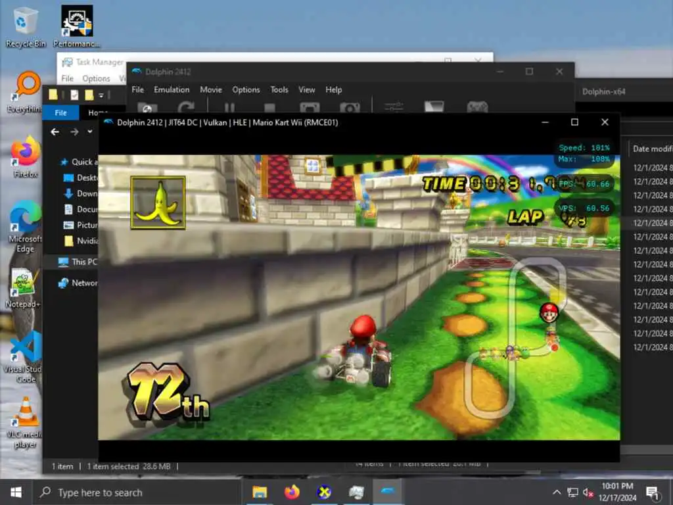Select Desktop in Explorer navigation pane
The width and height of the screenshot is (673, 505).
(81, 178)
